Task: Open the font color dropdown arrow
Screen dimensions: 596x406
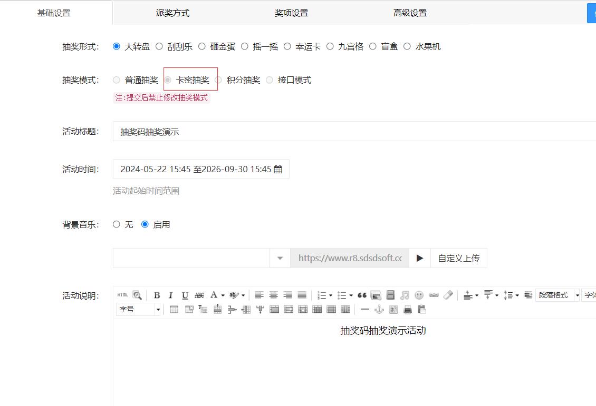Action: click(223, 295)
